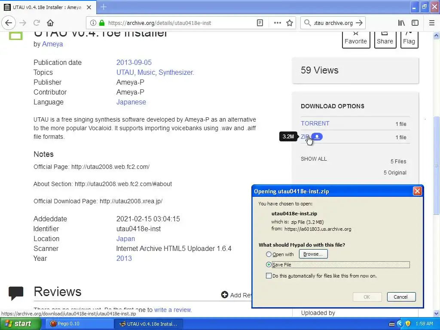Screen dimensions: 440x330
Task: Click the Favorite button
Action: click(x=356, y=40)
